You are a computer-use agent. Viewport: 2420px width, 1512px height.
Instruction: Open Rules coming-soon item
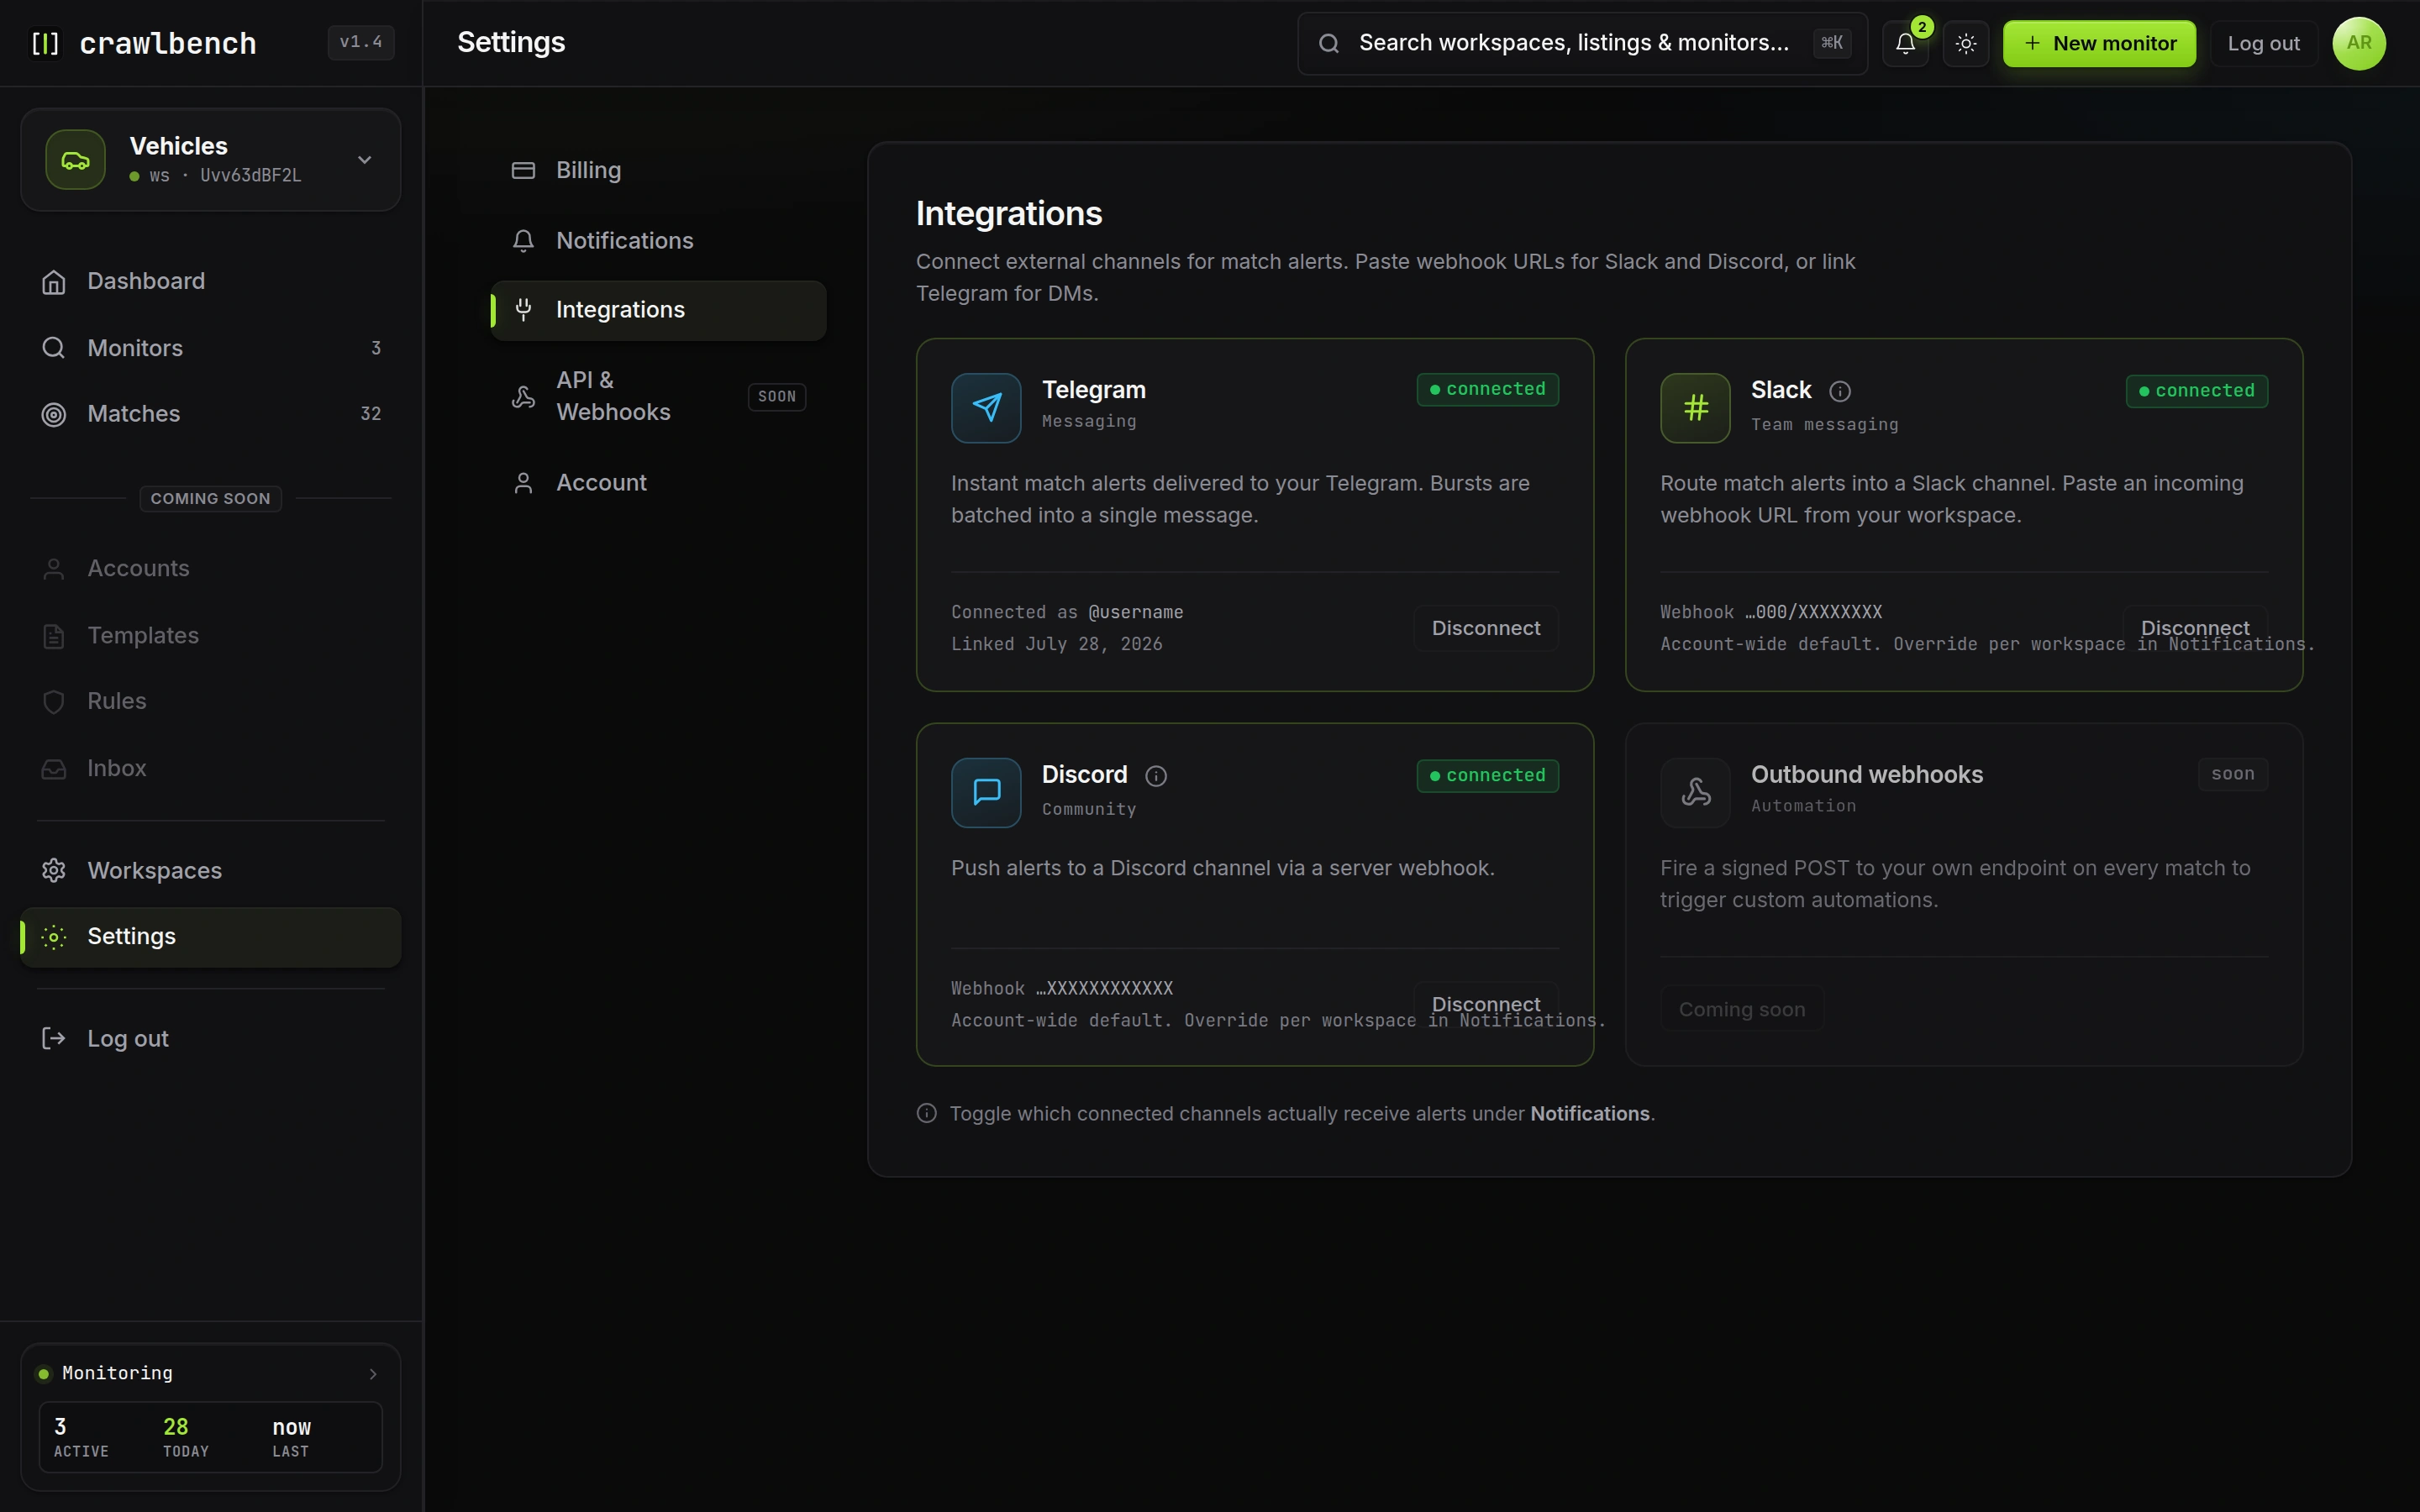coord(210,701)
